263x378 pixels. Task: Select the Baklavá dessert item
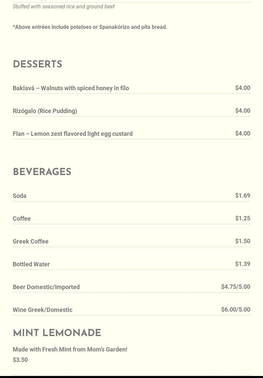(x=71, y=88)
